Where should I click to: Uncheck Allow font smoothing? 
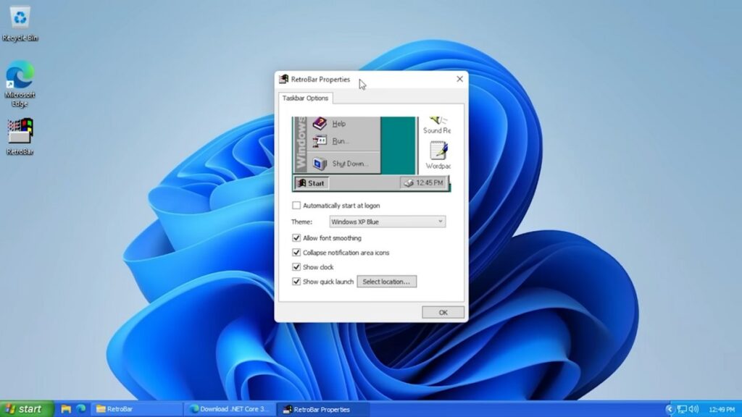(x=296, y=237)
